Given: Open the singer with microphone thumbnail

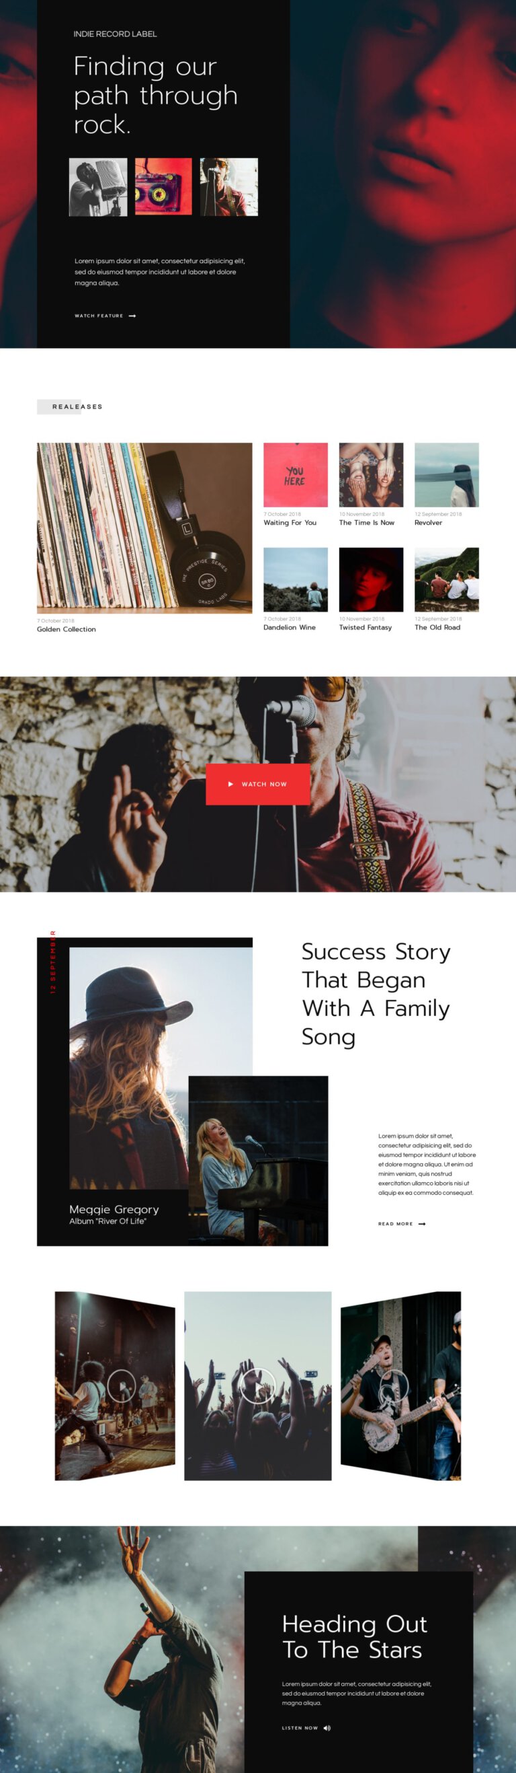Looking at the screenshot, I should click(x=229, y=186).
